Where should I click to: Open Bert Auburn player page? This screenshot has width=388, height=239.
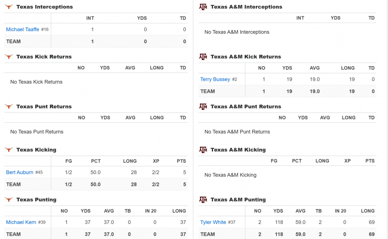19,172
